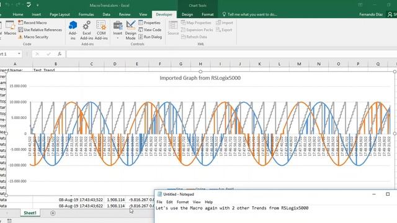Click Run Dialog
The image size is (397, 223).
150,37
